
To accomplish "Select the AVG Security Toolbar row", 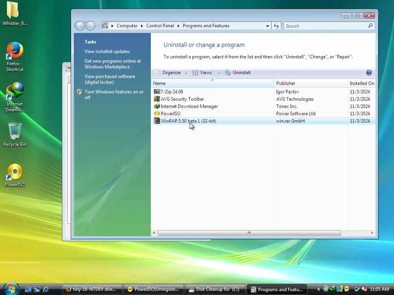I will 263,99.
